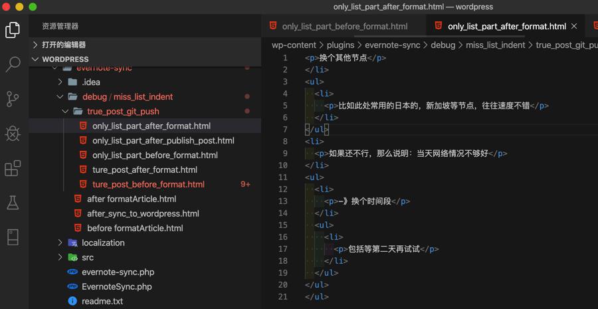Click miss_list_indent breadcrumb segment
The width and height of the screenshot is (598, 309).
pos(495,45)
